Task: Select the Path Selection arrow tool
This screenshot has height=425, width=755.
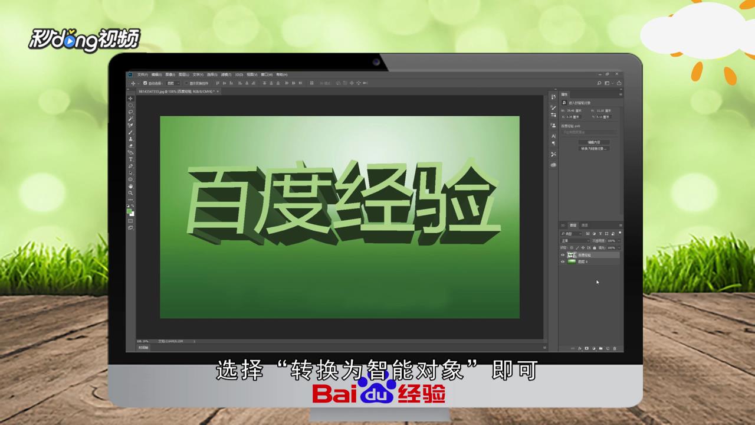Action: [x=130, y=173]
